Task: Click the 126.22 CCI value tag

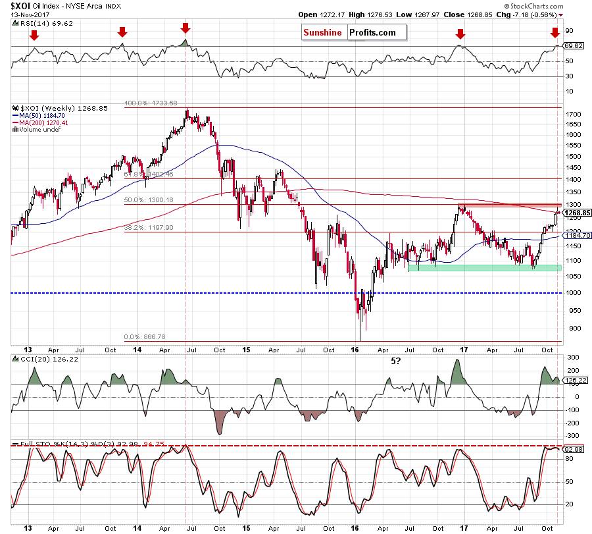Action: tap(576, 380)
